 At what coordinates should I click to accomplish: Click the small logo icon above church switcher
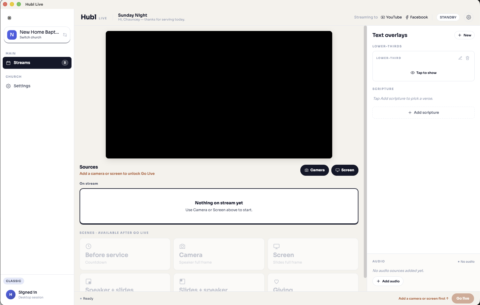pyautogui.click(x=10, y=18)
